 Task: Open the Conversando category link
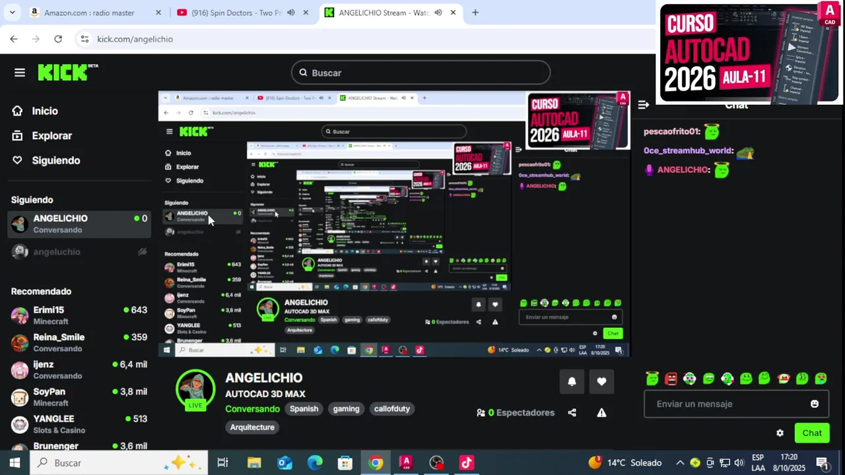pyautogui.click(x=253, y=408)
